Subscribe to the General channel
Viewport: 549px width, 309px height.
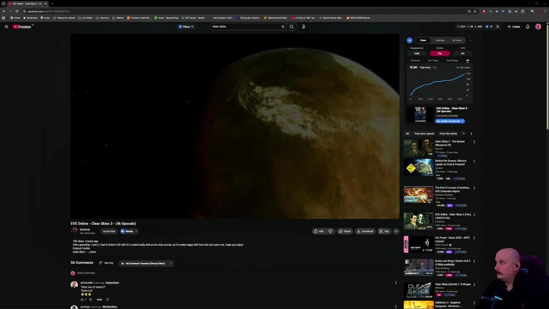[109, 231]
